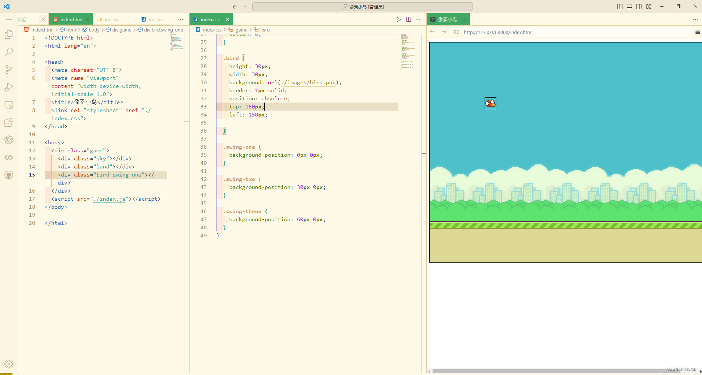
Task: Switch to index.js tab
Action: tap(112, 19)
